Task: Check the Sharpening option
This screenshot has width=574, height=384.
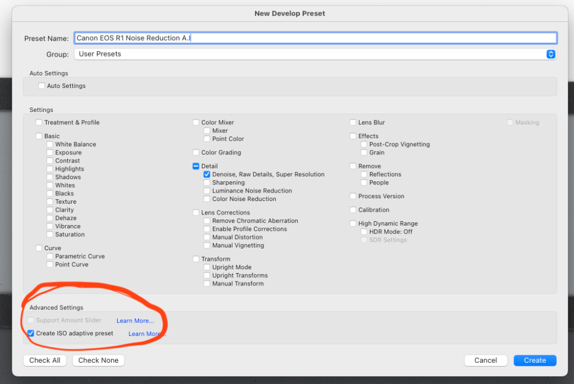Action: [207, 182]
